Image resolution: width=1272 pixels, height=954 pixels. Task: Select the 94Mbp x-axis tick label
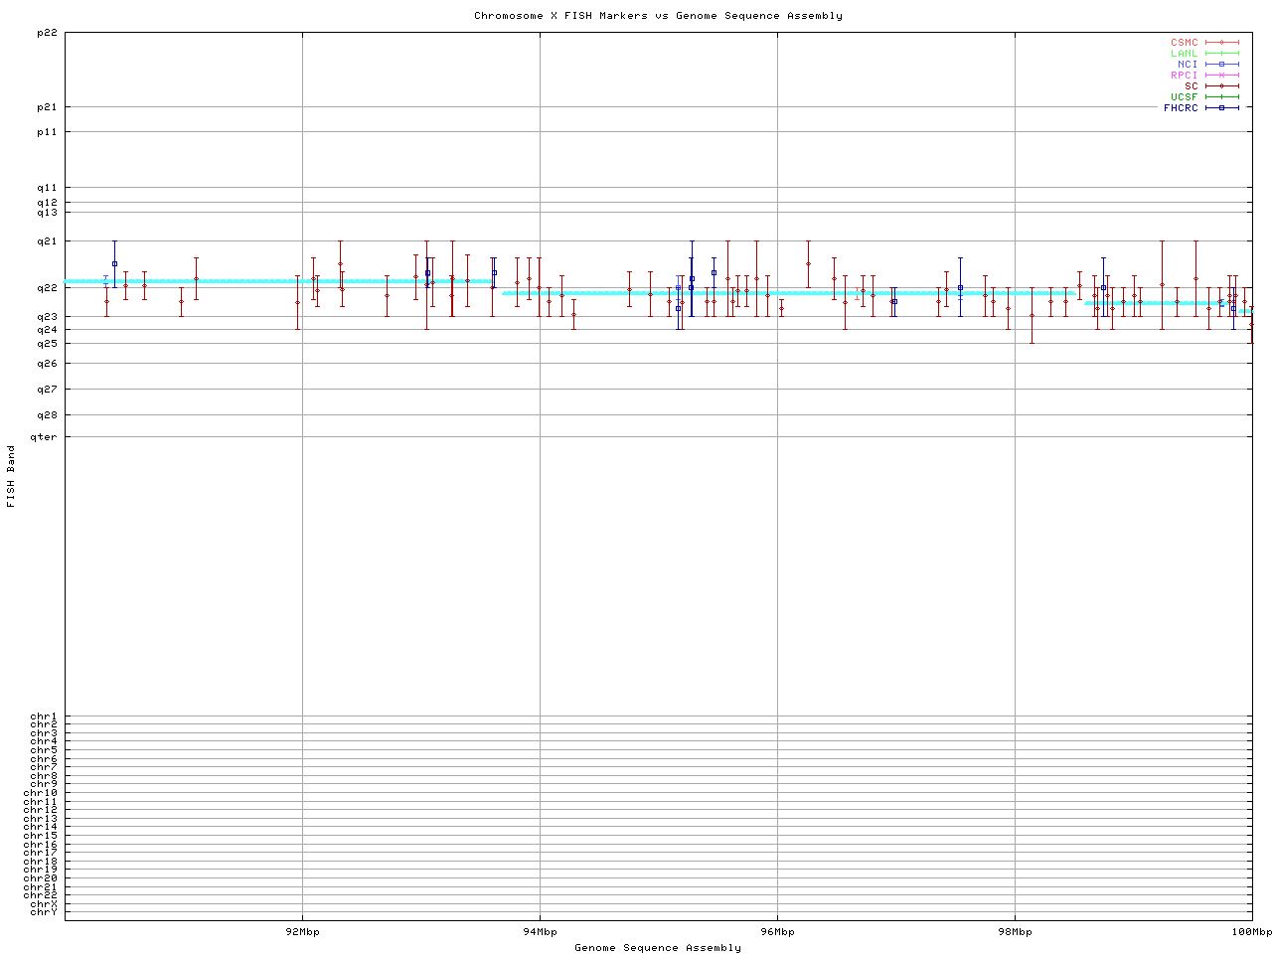click(x=540, y=932)
